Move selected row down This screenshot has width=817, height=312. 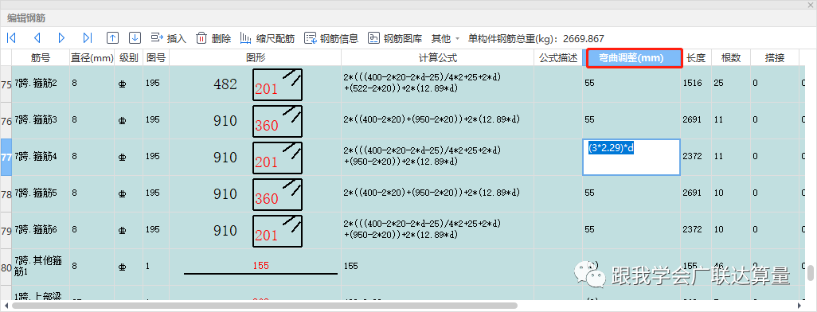[135, 38]
